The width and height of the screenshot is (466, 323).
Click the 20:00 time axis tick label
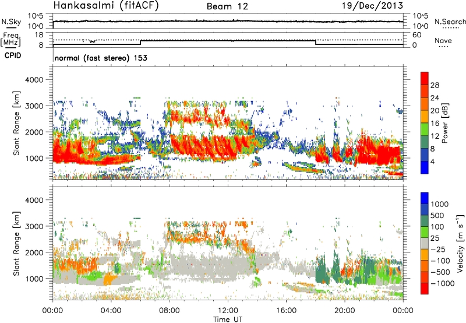point(344,311)
